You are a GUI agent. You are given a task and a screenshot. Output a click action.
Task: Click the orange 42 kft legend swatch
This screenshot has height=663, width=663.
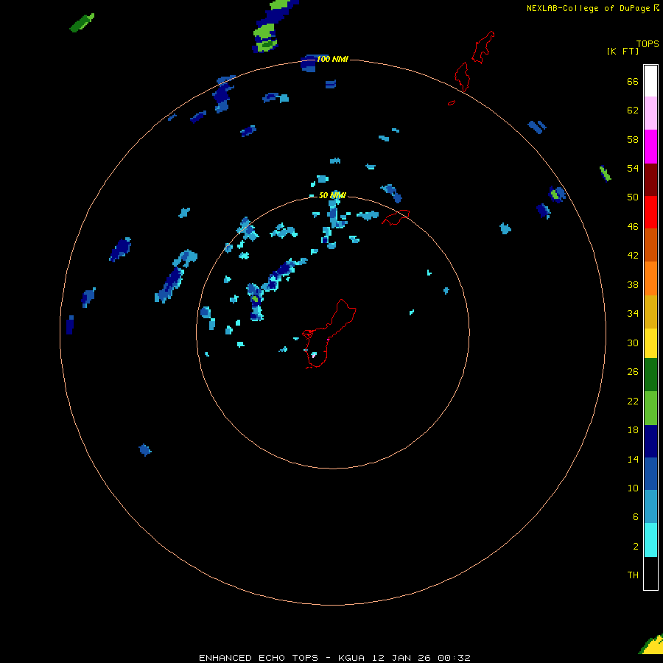650,278
